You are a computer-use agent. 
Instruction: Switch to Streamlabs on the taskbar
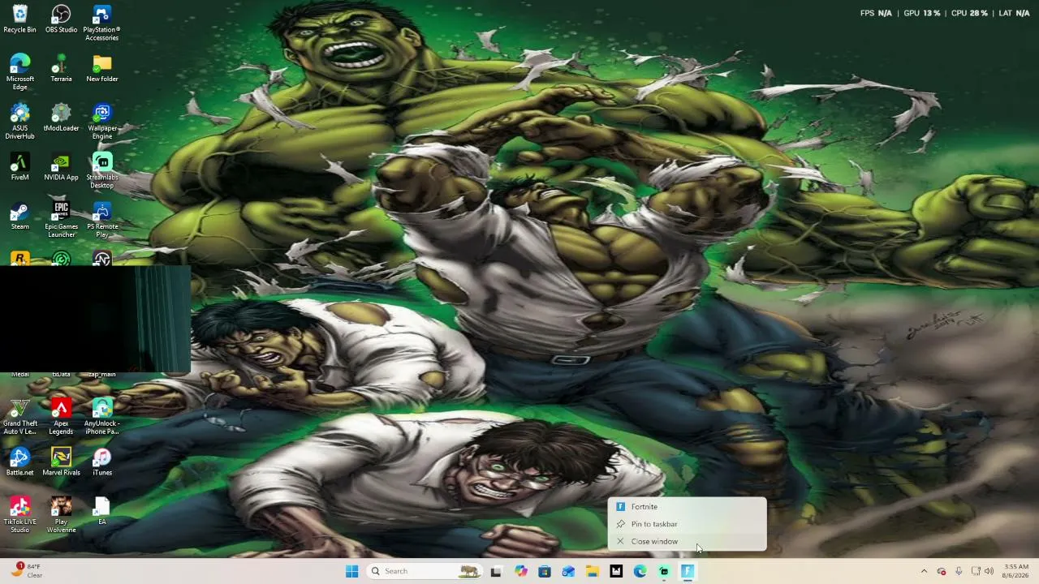pos(664,571)
